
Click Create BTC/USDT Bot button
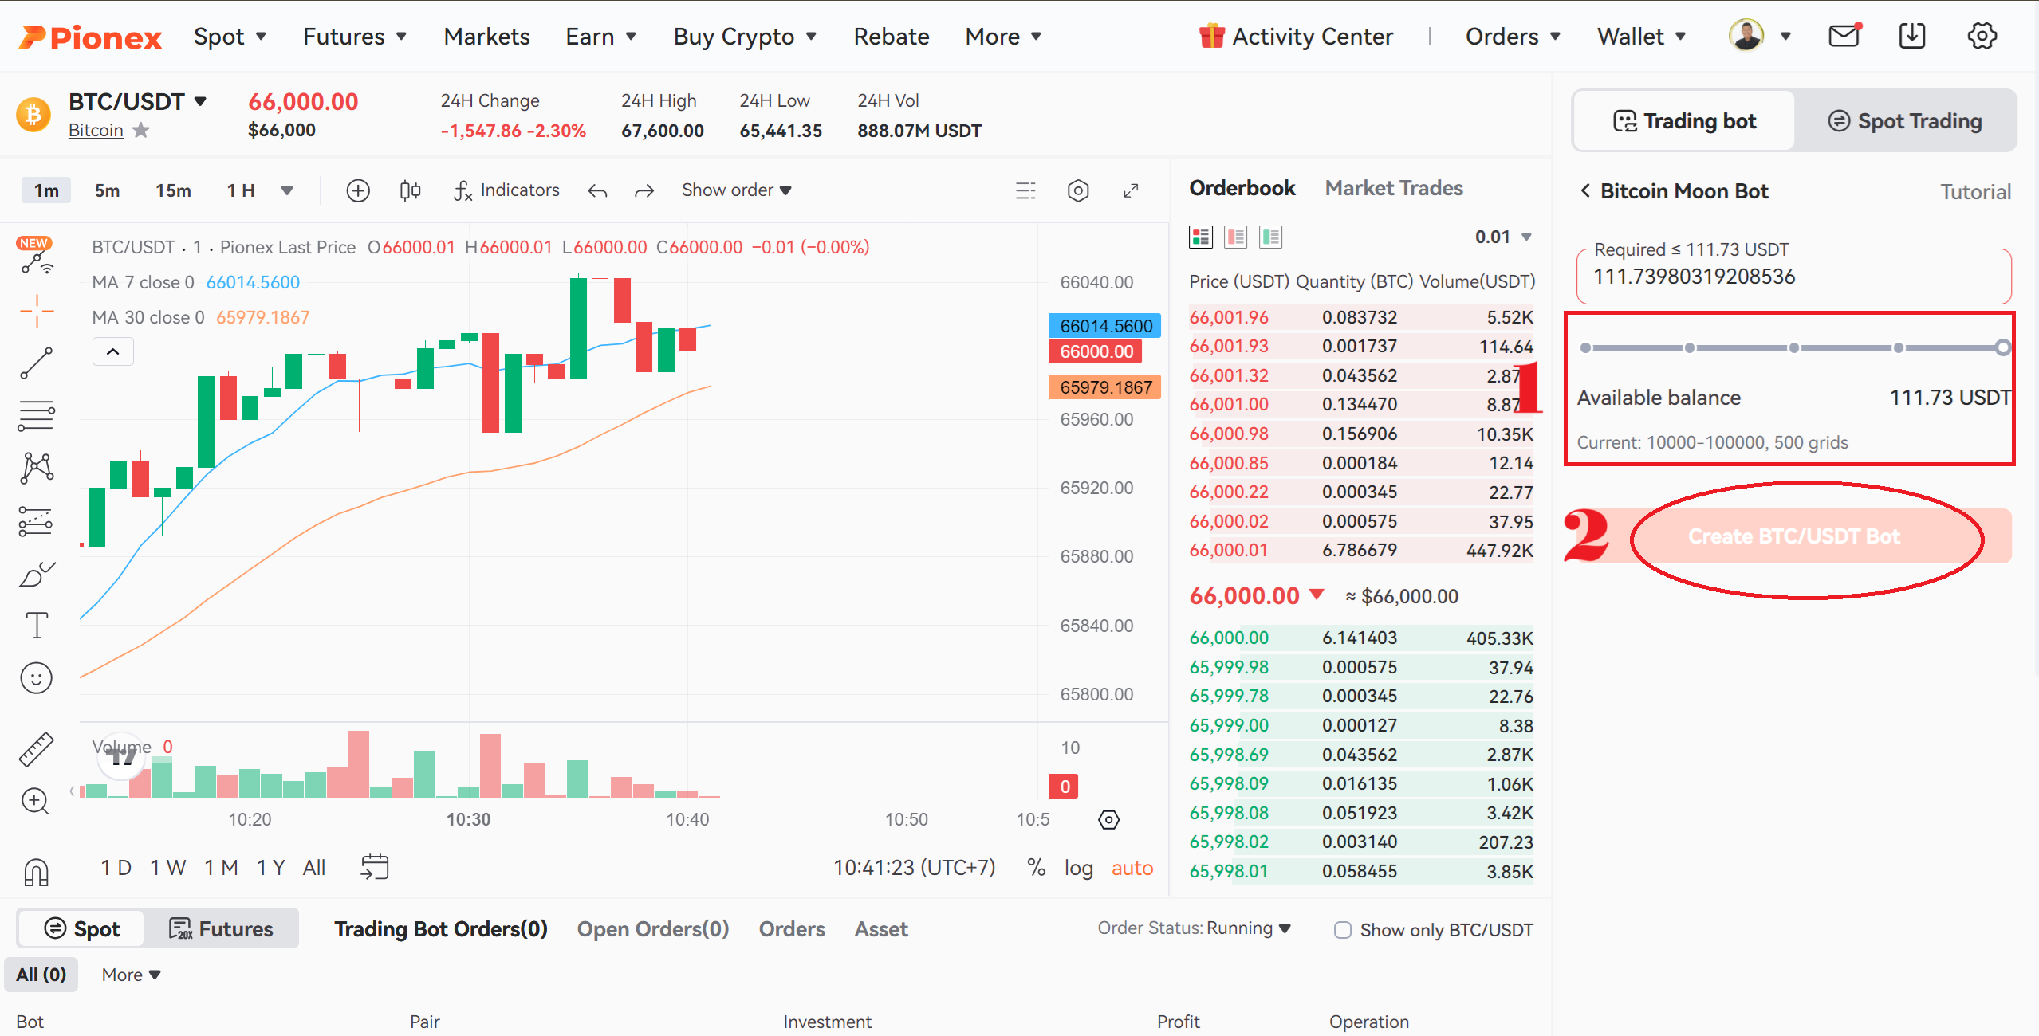(1794, 536)
